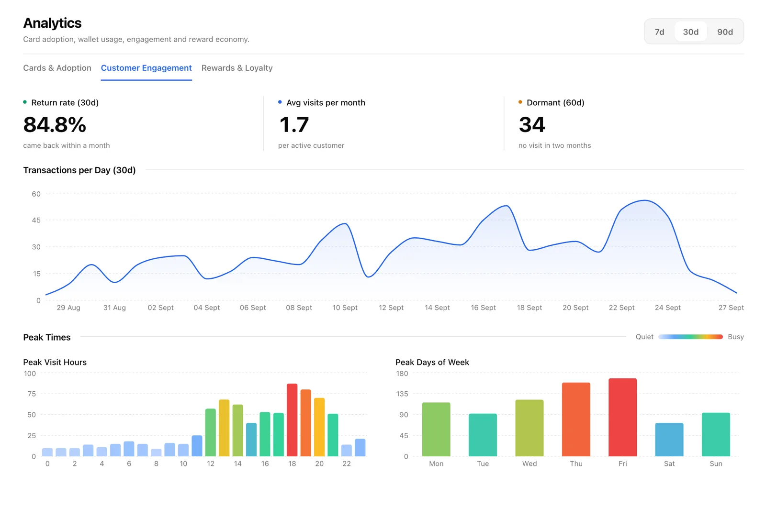Click the Dormant count 34
This screenshot has height=530, width=766.
[x=532, y=125]
